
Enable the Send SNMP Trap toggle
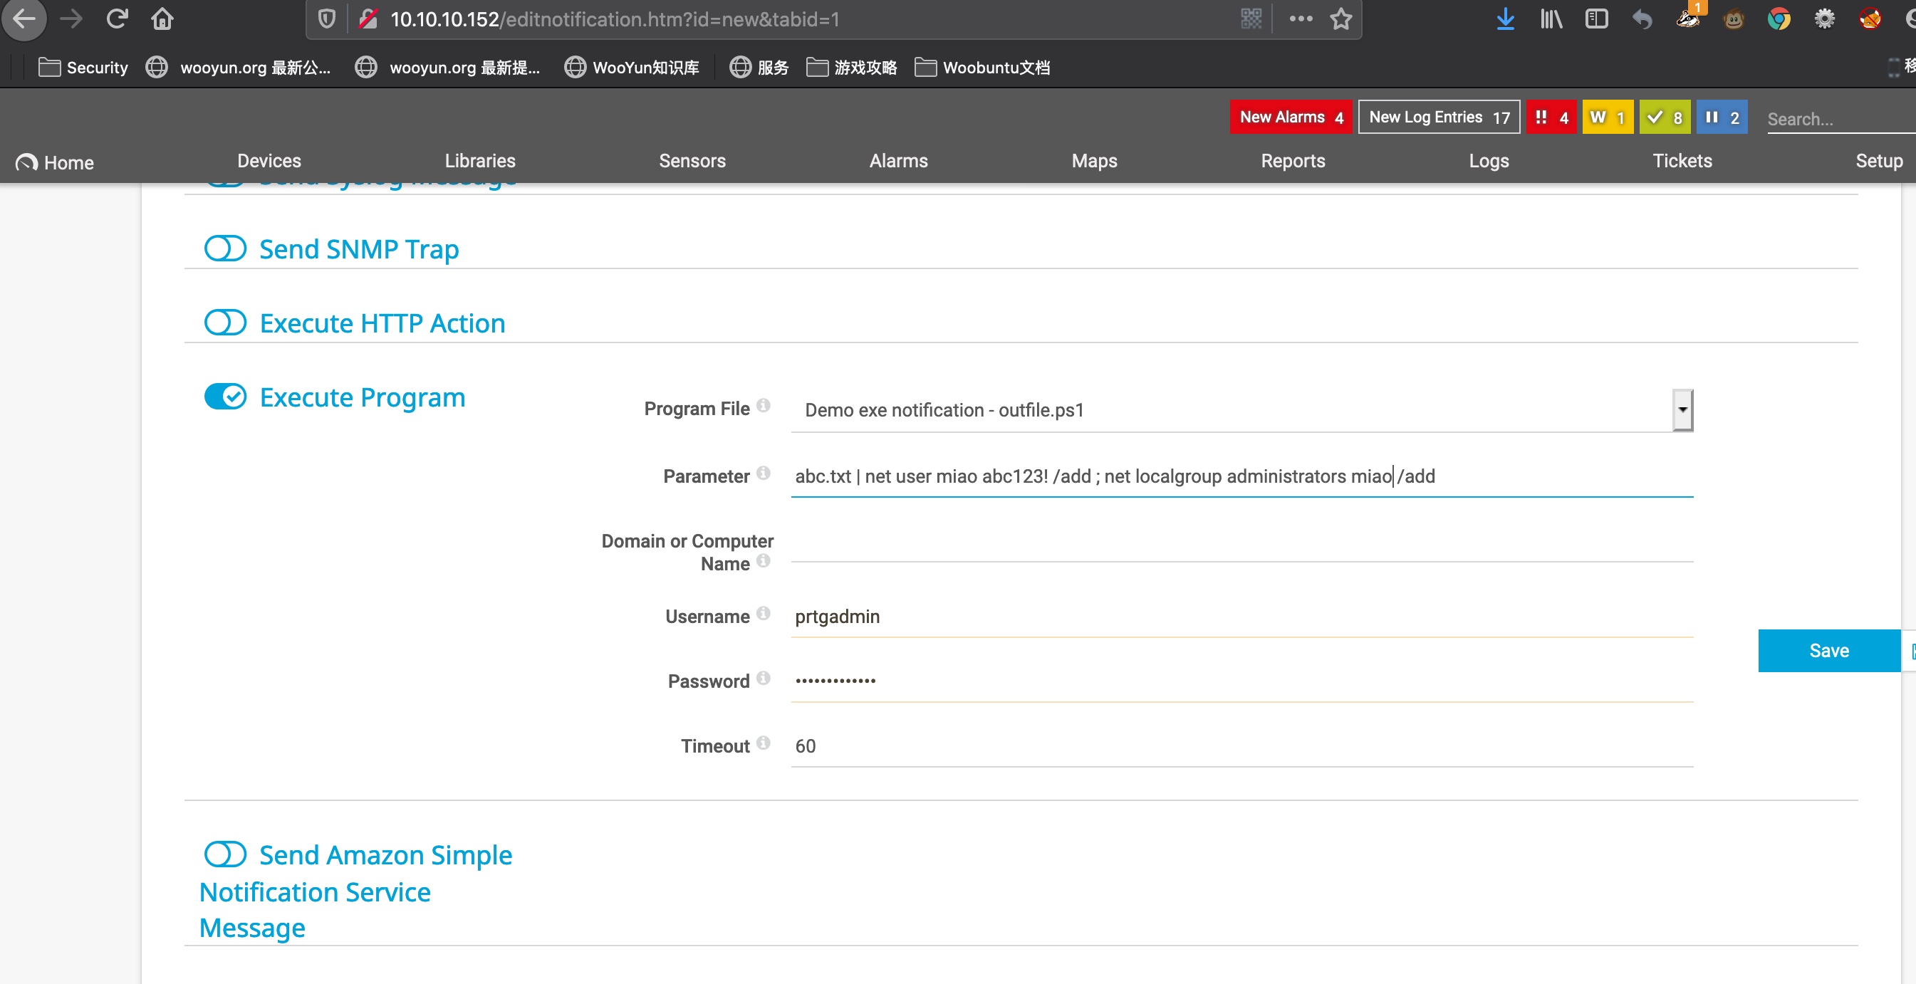[225, 248]
